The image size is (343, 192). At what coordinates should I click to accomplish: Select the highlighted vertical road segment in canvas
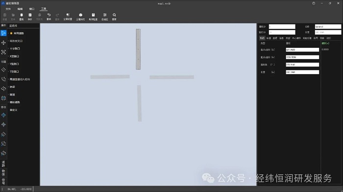(138, 49)
